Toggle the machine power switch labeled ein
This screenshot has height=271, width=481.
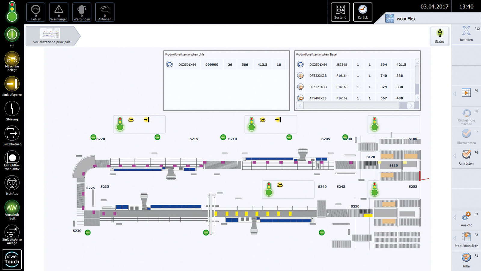[12, 35]
